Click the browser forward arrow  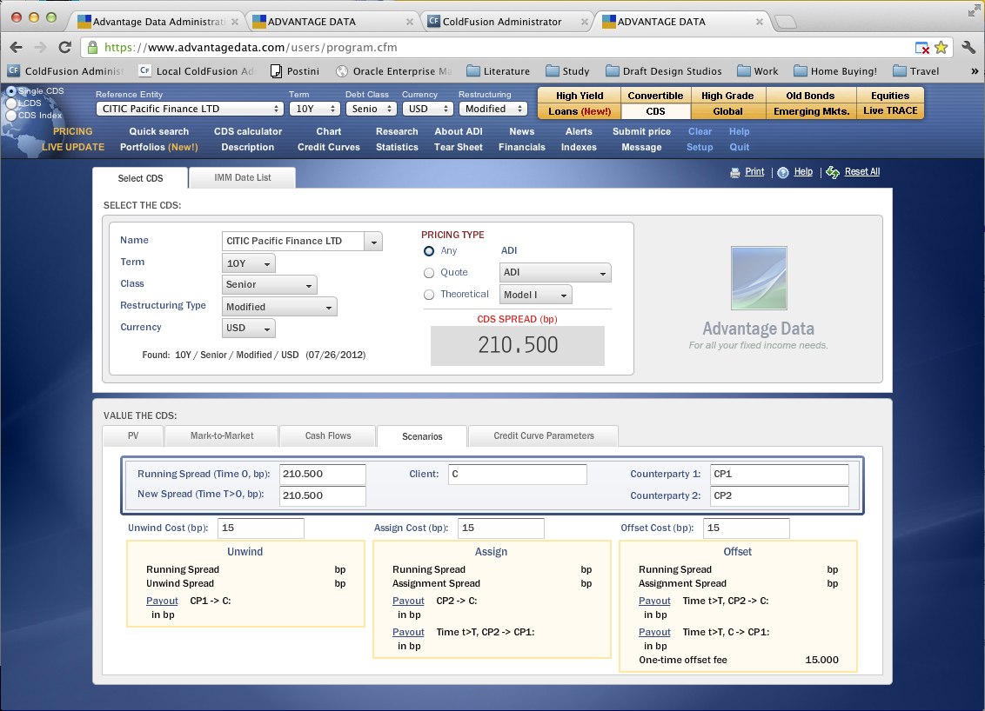40,47
